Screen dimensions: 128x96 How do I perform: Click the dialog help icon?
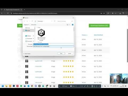73,25
